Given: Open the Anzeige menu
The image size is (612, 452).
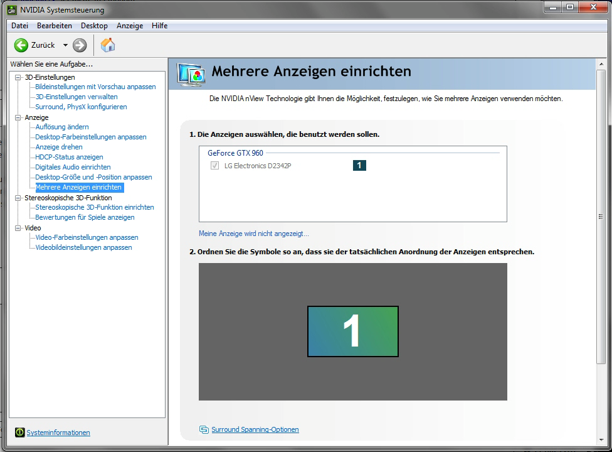Looking at the screenshot, I should [130, 26].
